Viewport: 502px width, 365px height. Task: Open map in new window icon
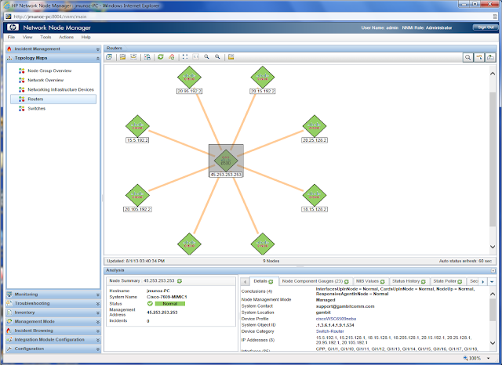(x=109, y=57)
